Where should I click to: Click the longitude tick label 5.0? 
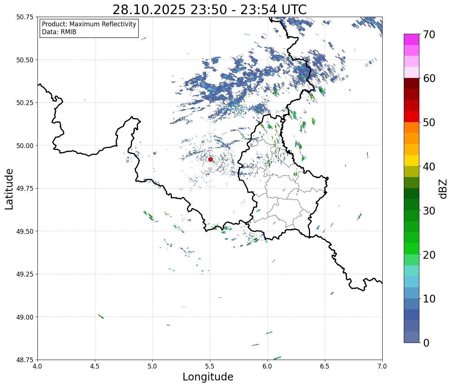(x=152, y=366)
